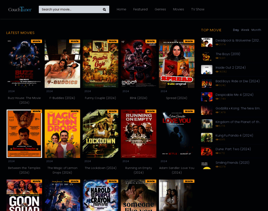Open the Spread Tubi original poster
The height and width of the screenshot is (211, 268).
click(x=177, y=64)
